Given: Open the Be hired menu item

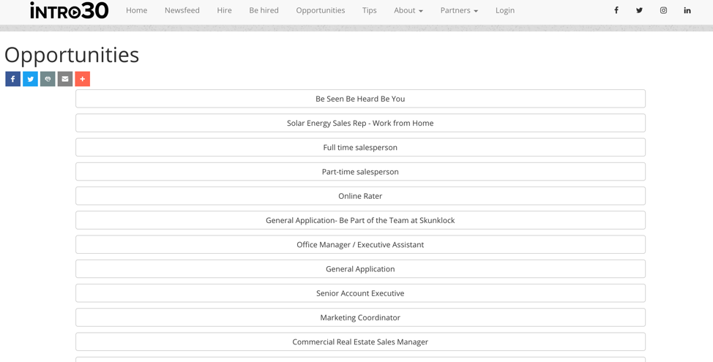Looking at the screenshot, I should (264, 10).
